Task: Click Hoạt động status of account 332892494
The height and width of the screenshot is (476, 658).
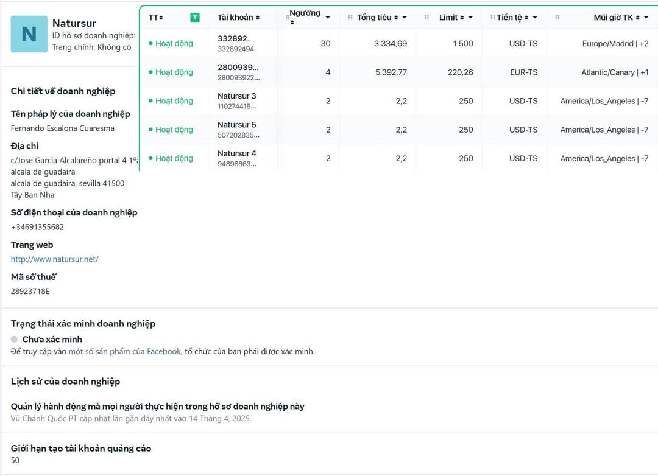Action: 171,43
